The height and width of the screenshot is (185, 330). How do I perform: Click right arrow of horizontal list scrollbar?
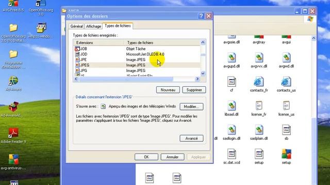point(197,79)
